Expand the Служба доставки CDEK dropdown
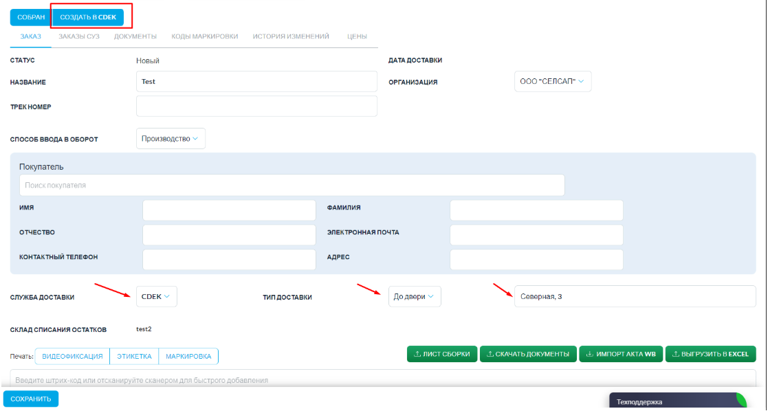Screen dimensions: 768x411 click(x=157, y=296)
